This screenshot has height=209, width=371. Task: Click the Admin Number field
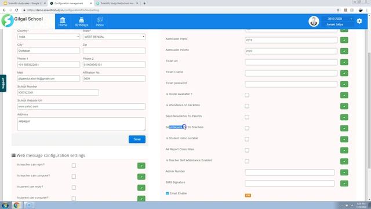point(290,172)
